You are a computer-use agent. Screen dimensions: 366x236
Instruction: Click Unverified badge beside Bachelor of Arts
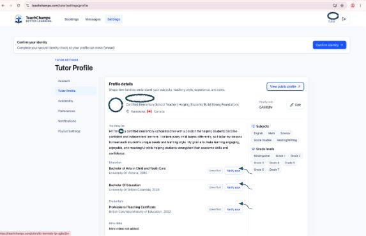(x=215, y=171)
